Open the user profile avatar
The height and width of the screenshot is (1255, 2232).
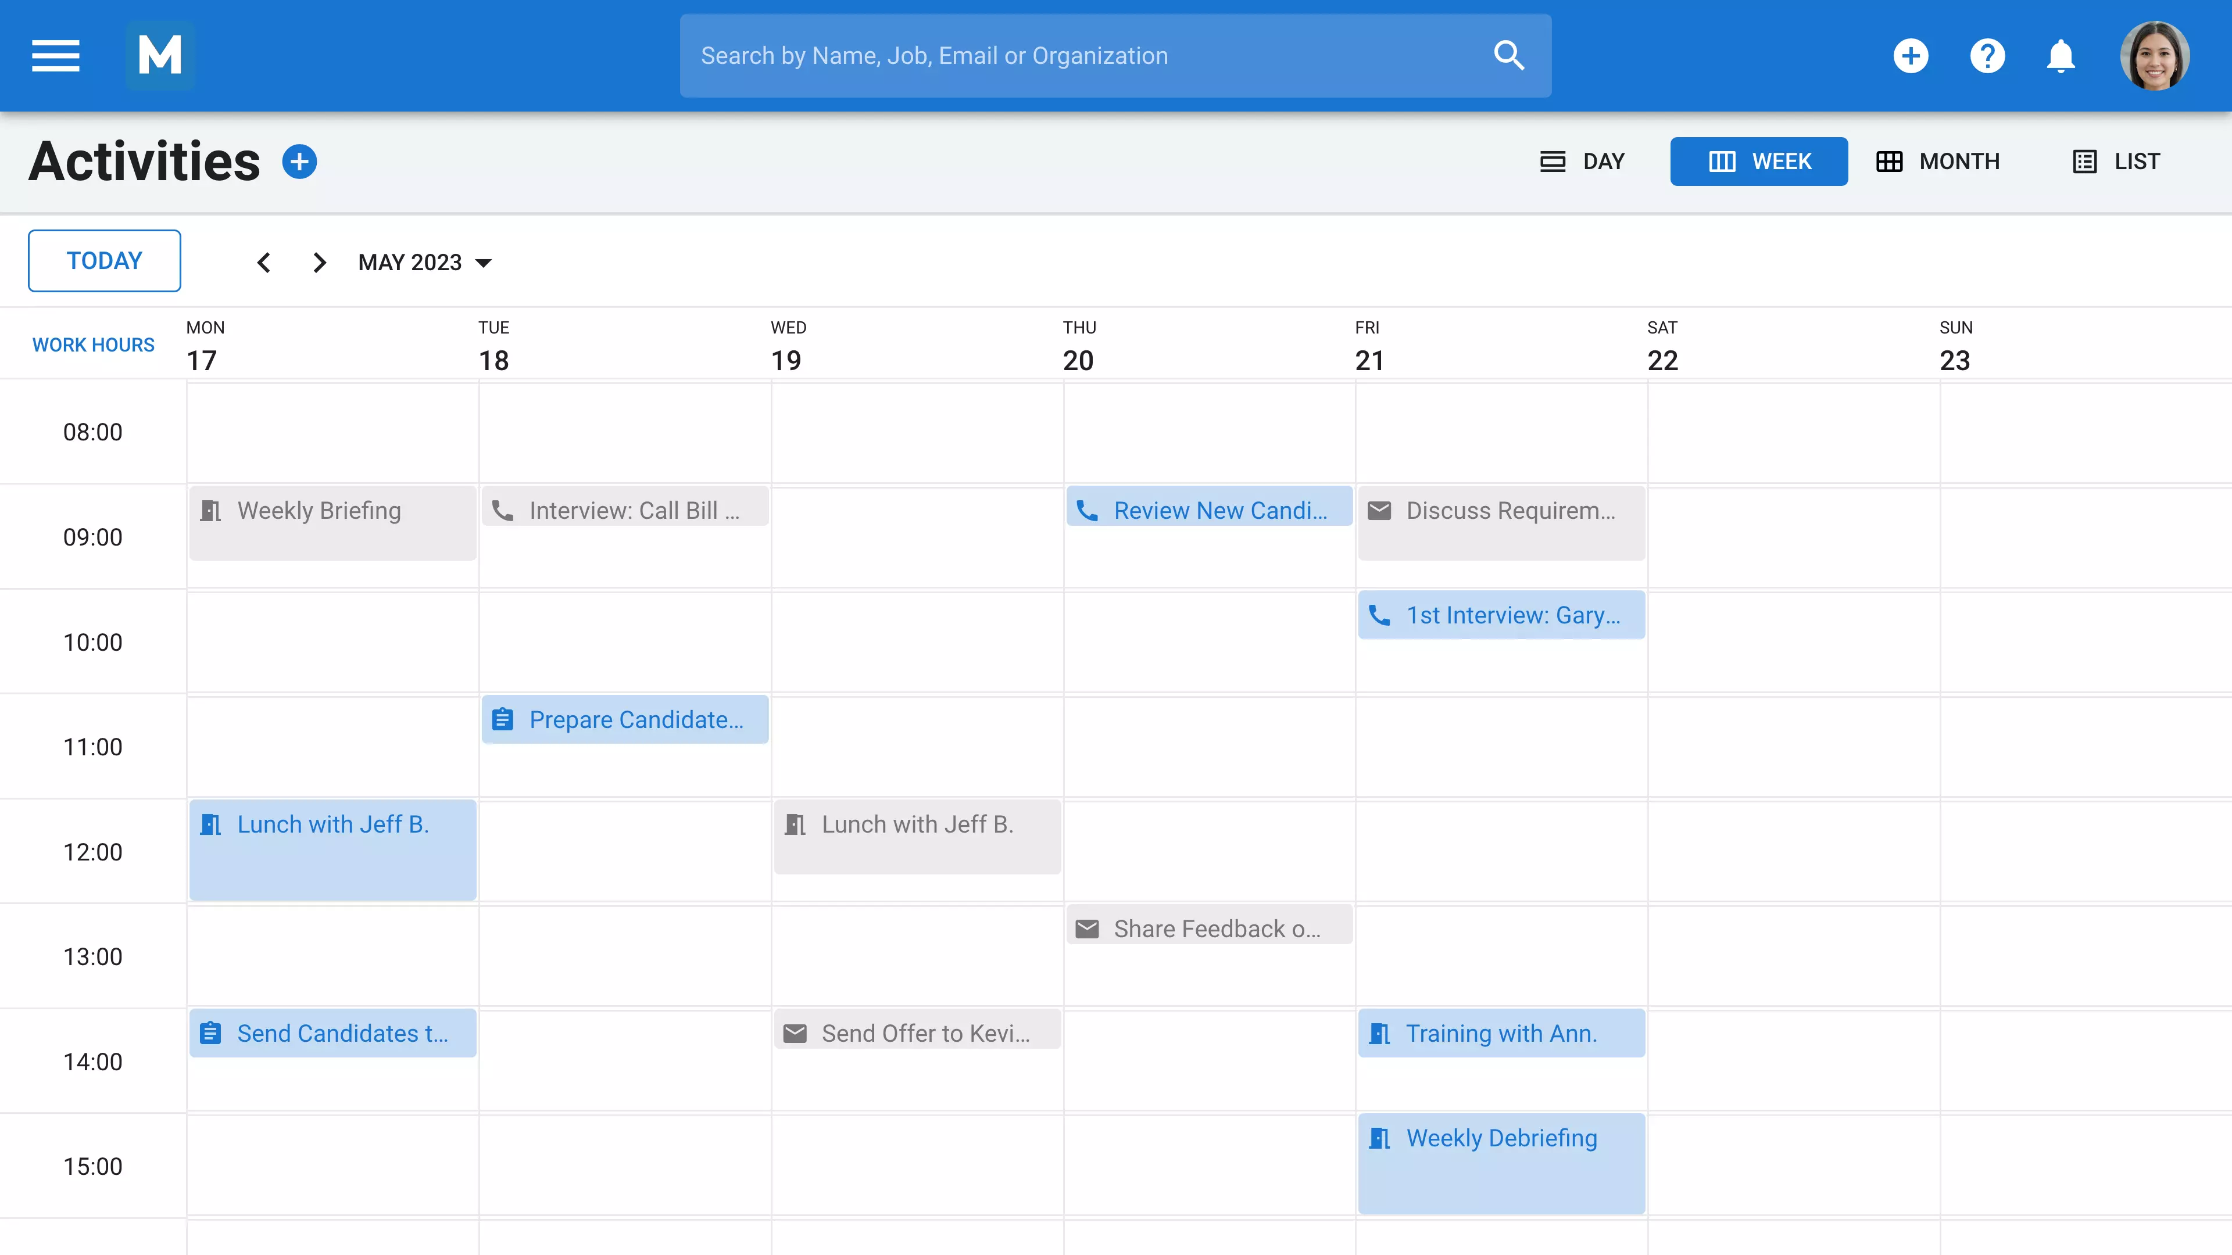(x=2154, y=55)
